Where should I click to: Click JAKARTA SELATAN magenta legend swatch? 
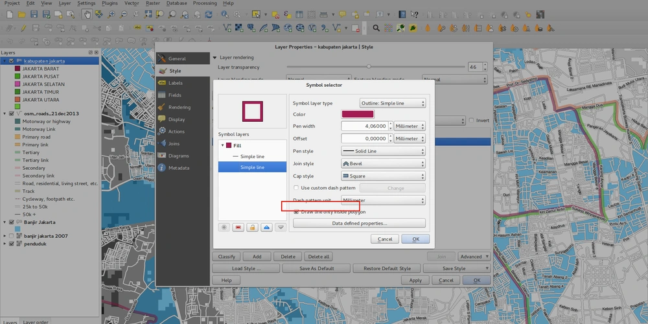(17, 84)
